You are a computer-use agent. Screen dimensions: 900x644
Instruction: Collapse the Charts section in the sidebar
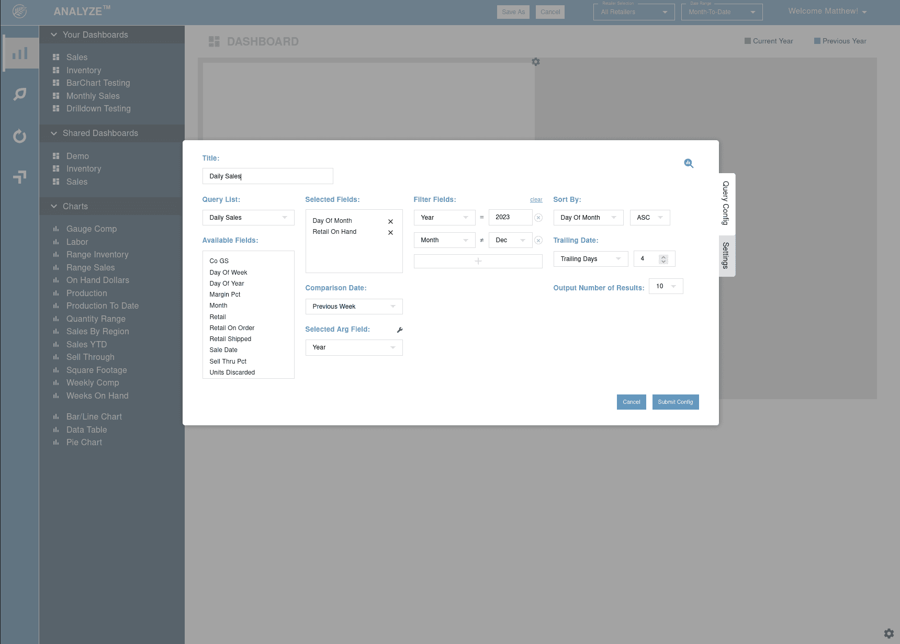[x=54, y=206]
